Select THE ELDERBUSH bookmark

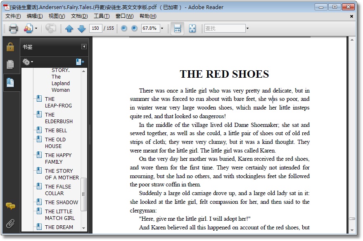coord(59,118)
